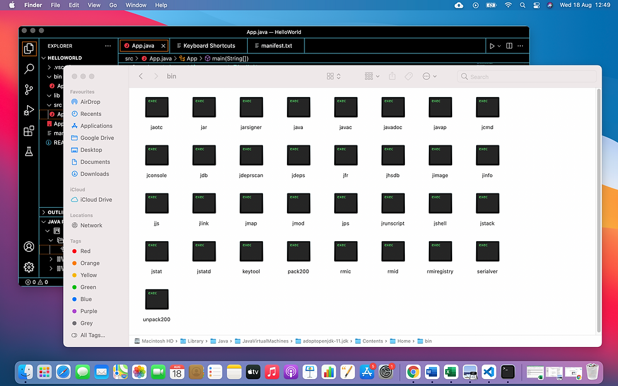Go back in the Finder window
The height and width of the screenshot is (386, 618).
(x=141, y=76)
